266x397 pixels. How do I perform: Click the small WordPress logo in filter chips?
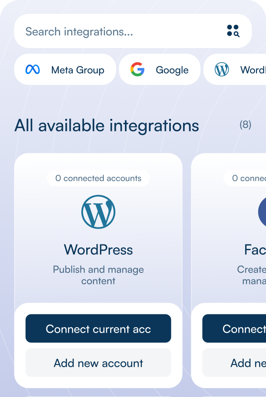pos(222,70)
